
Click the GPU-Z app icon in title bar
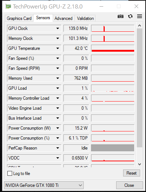tap(8, 6)
